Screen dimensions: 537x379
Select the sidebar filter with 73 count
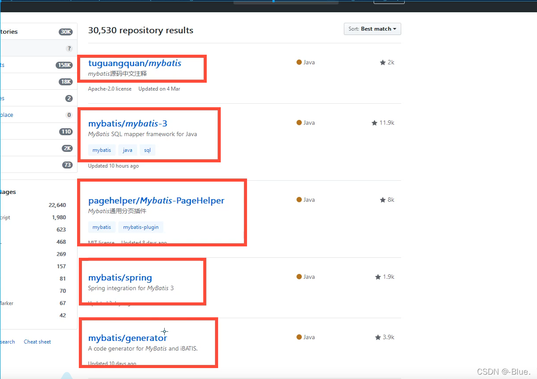39,165
